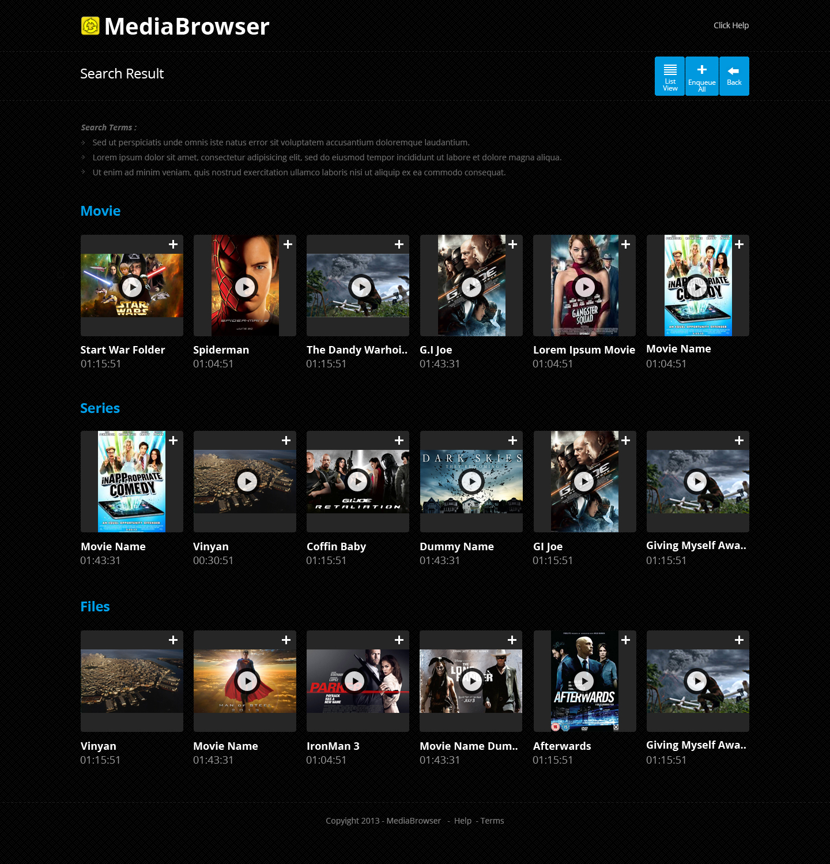Select the Spiderman title text
The width and height of the screenshot is (830, 864).
(x=221, y=350)
